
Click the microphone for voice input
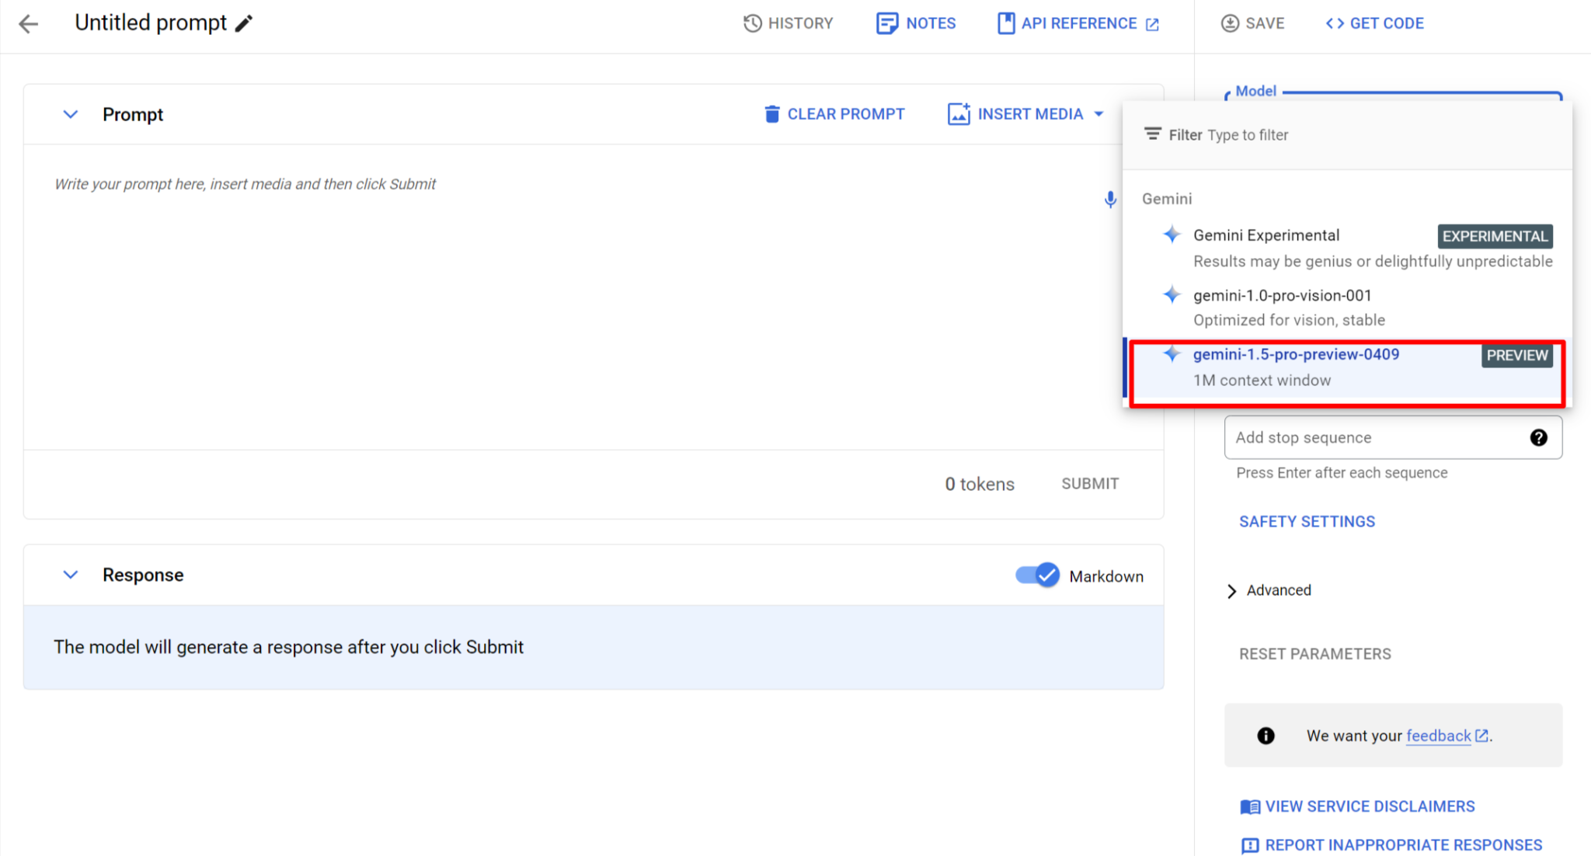pyautogui.click(x=1110, y=200)
